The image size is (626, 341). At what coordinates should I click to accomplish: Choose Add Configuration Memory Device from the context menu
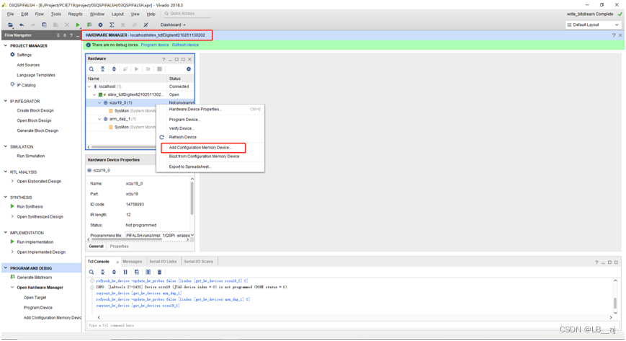(x=200, y=148)
